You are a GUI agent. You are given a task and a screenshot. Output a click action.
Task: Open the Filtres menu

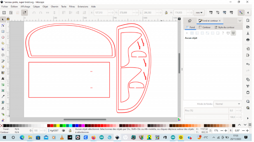(x=72, y=6)
